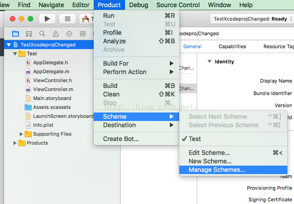The width and height of the screenshot is (294, 204).
Task: Open the Find menu in menu bar
Action: [x=24, y=5]
